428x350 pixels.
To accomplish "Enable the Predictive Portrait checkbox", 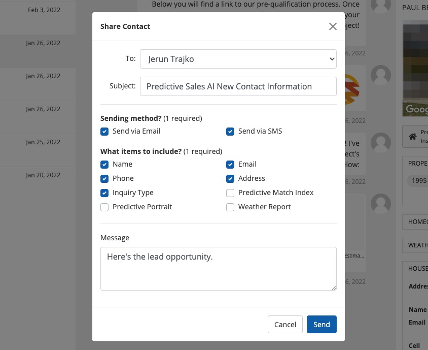I will [x=104, y=207].
